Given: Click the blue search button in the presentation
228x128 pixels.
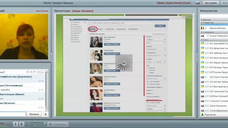Looking at the screenshot, I should coord(160,26).
